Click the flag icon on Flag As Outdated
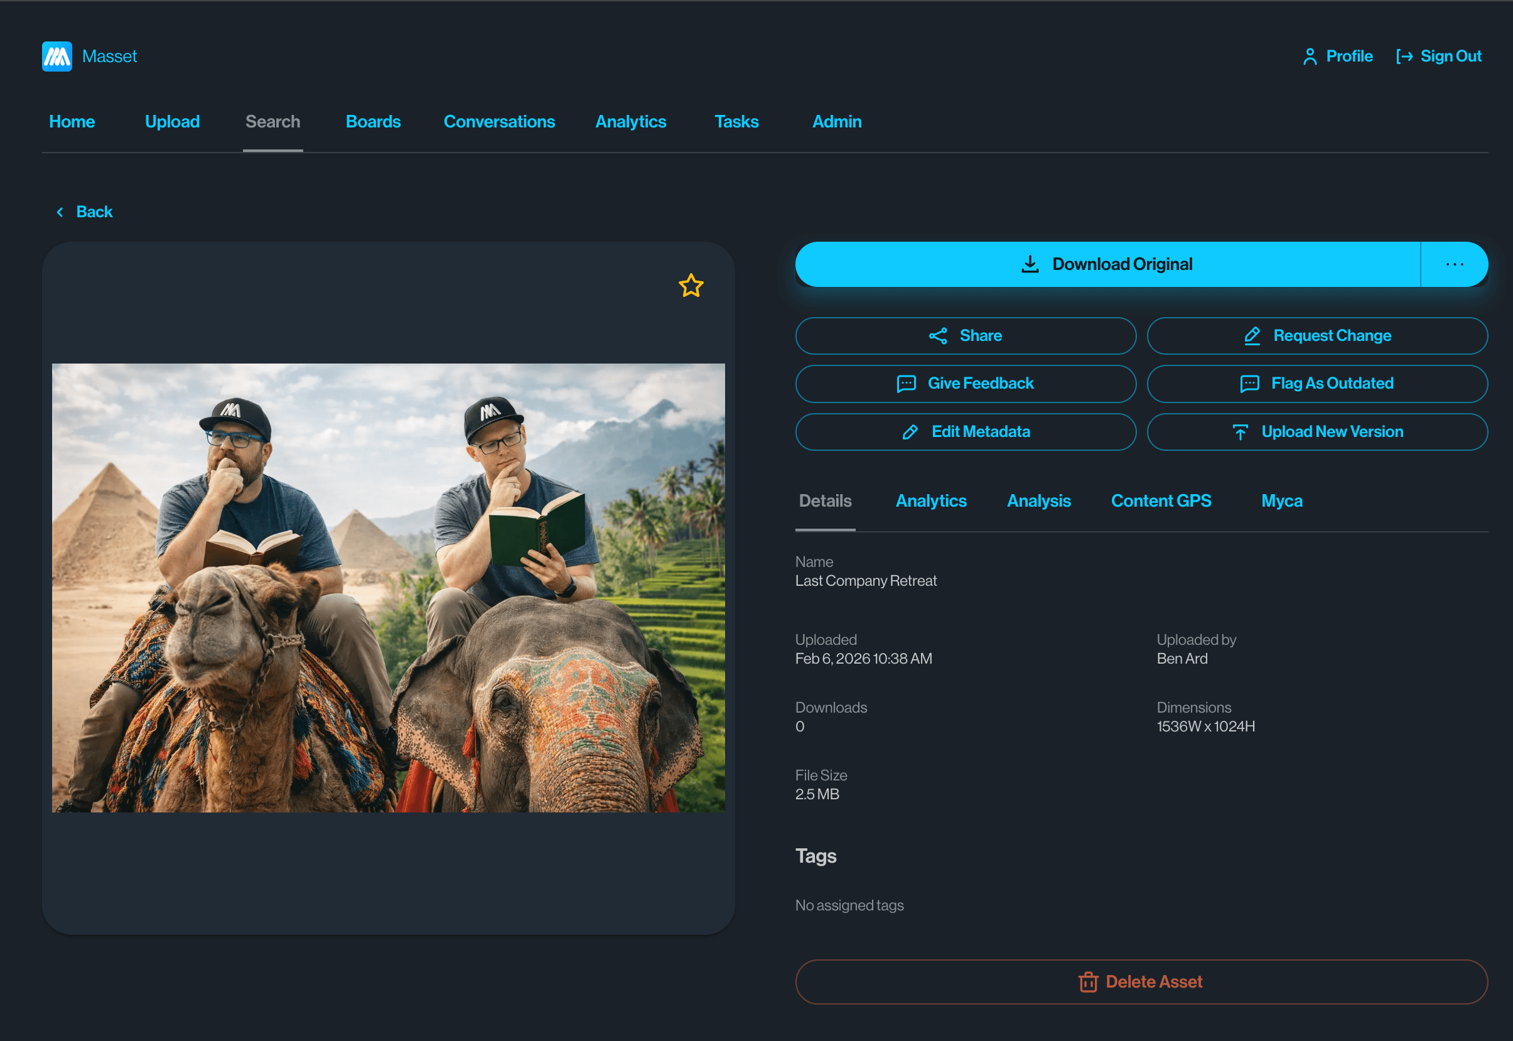 (1248, 384)
